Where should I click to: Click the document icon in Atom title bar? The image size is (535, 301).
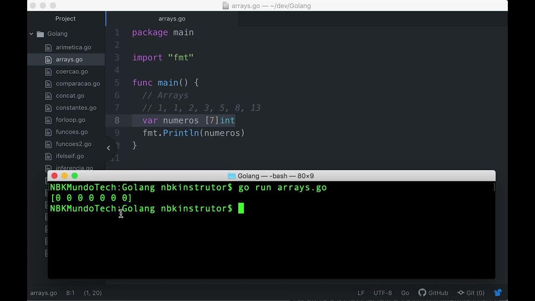click(x=226, y=6)
